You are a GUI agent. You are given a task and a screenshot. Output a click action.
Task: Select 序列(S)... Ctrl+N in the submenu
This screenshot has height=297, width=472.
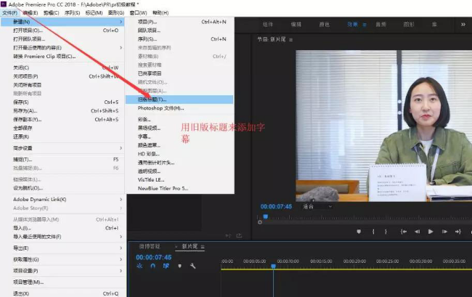tap(179, 38)
